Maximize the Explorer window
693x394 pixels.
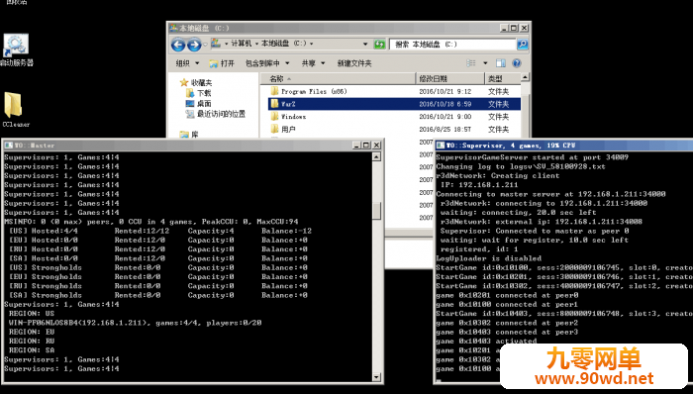click(514, 28)
